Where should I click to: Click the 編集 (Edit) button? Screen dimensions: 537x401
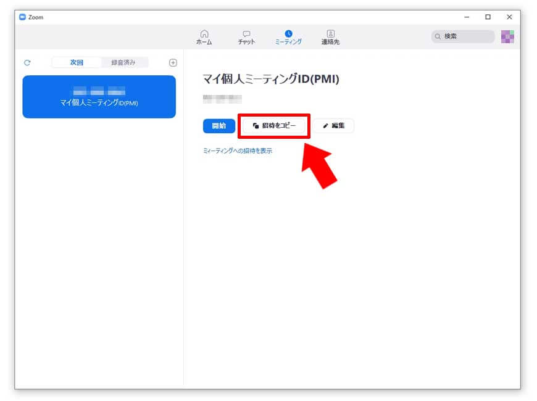333,126
